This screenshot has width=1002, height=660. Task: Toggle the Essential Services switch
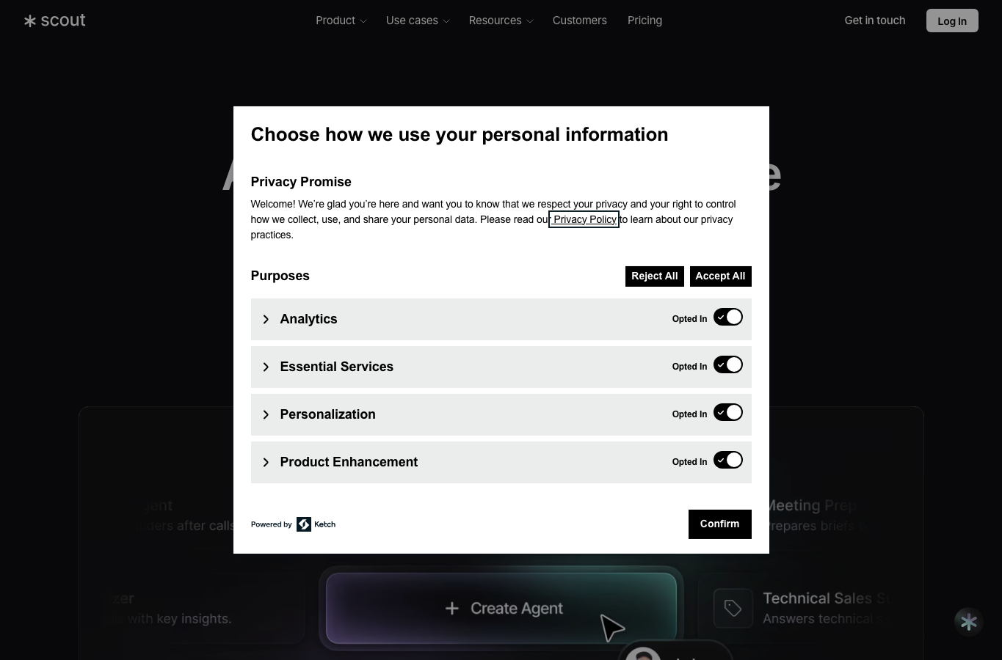pyautogui.click(x=728, y=365)
